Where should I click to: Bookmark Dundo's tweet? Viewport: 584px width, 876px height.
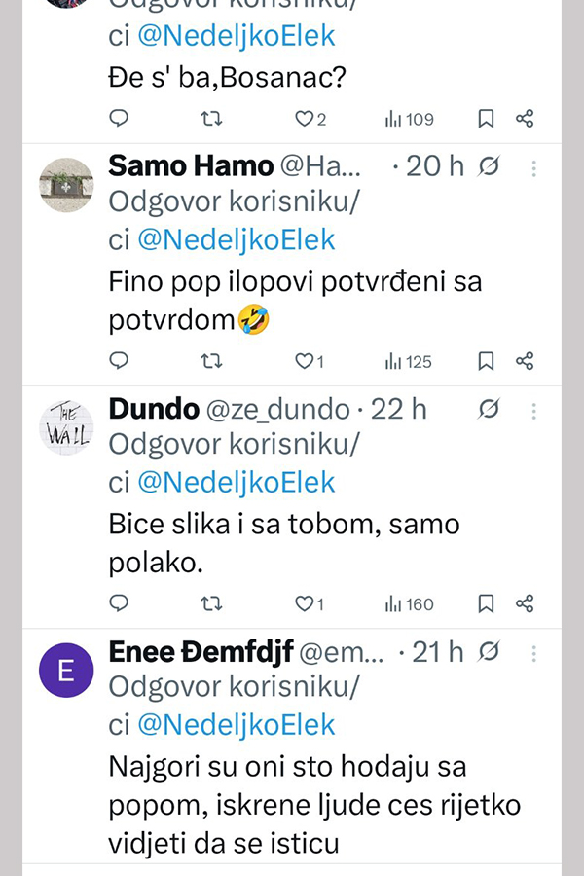[x=486, y=603]
